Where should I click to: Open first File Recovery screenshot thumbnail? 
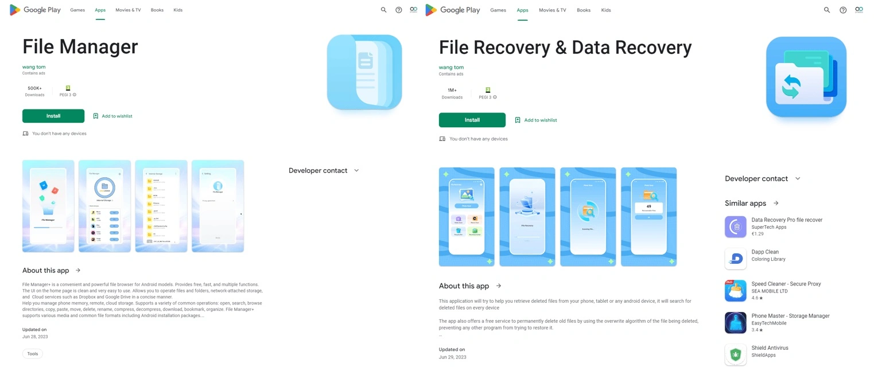[x=467, y=217]
